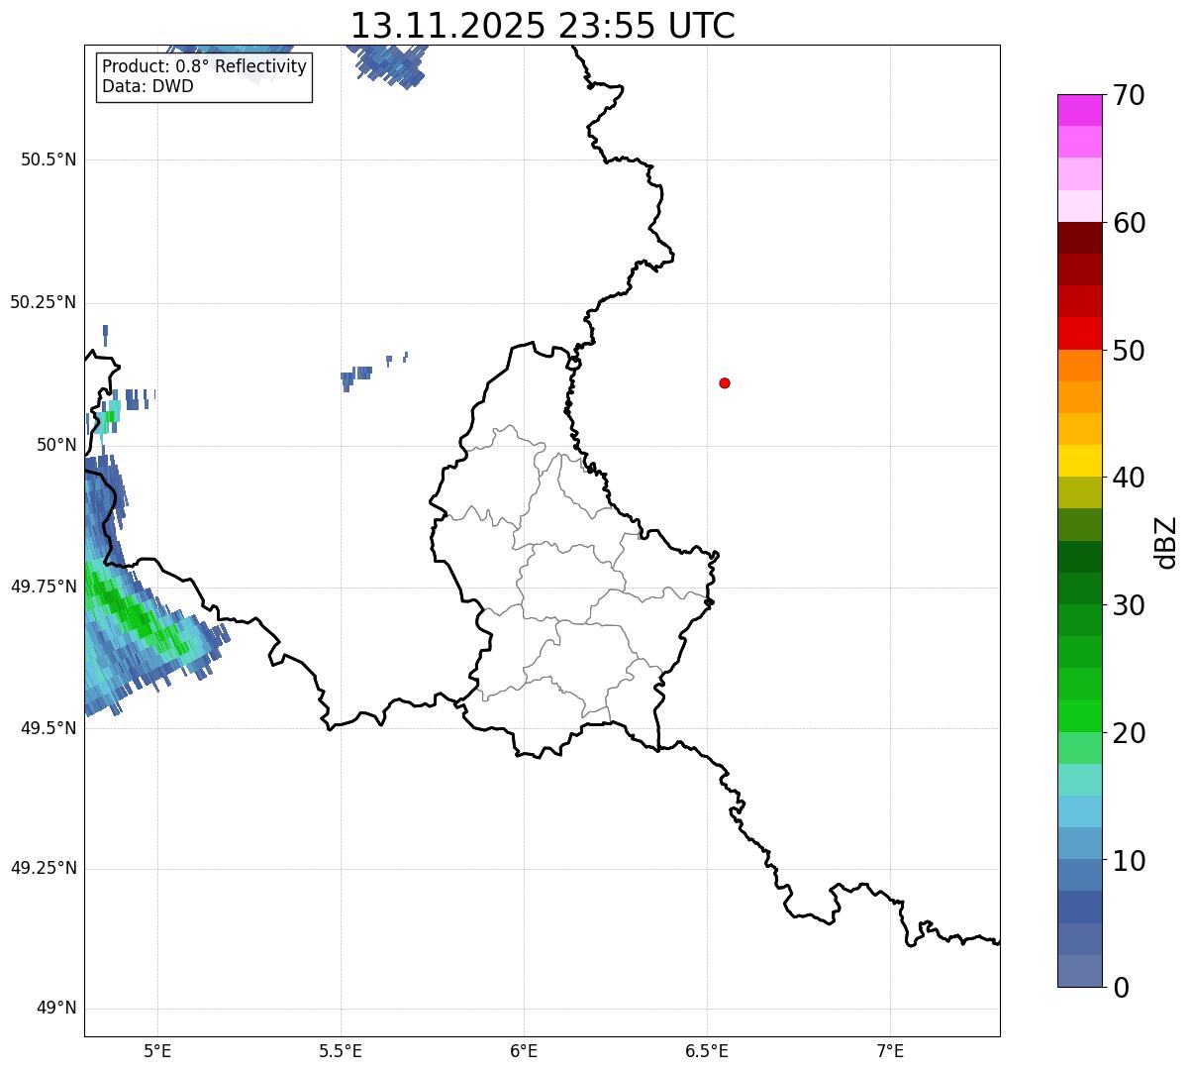
Task: Select the 49°N latitude label
Action: (55, 1009)
